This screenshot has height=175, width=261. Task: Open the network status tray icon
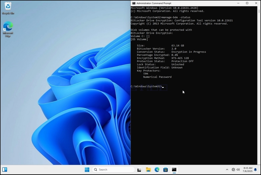233,169
